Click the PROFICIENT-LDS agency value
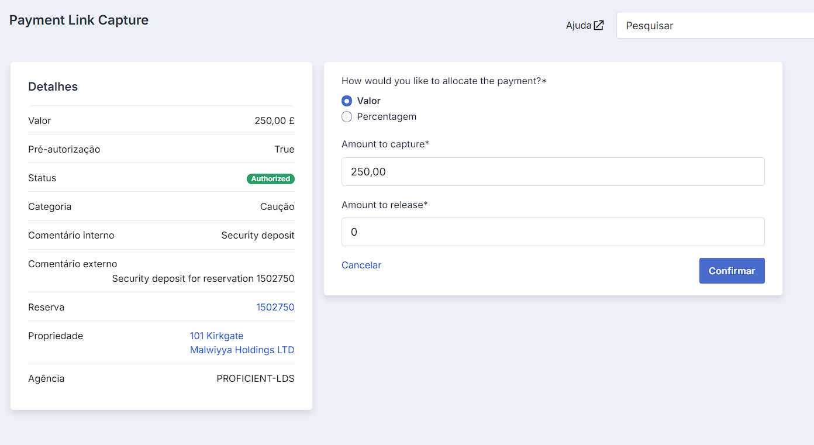This screenshot has height=445, width=814. pos(256,378)
